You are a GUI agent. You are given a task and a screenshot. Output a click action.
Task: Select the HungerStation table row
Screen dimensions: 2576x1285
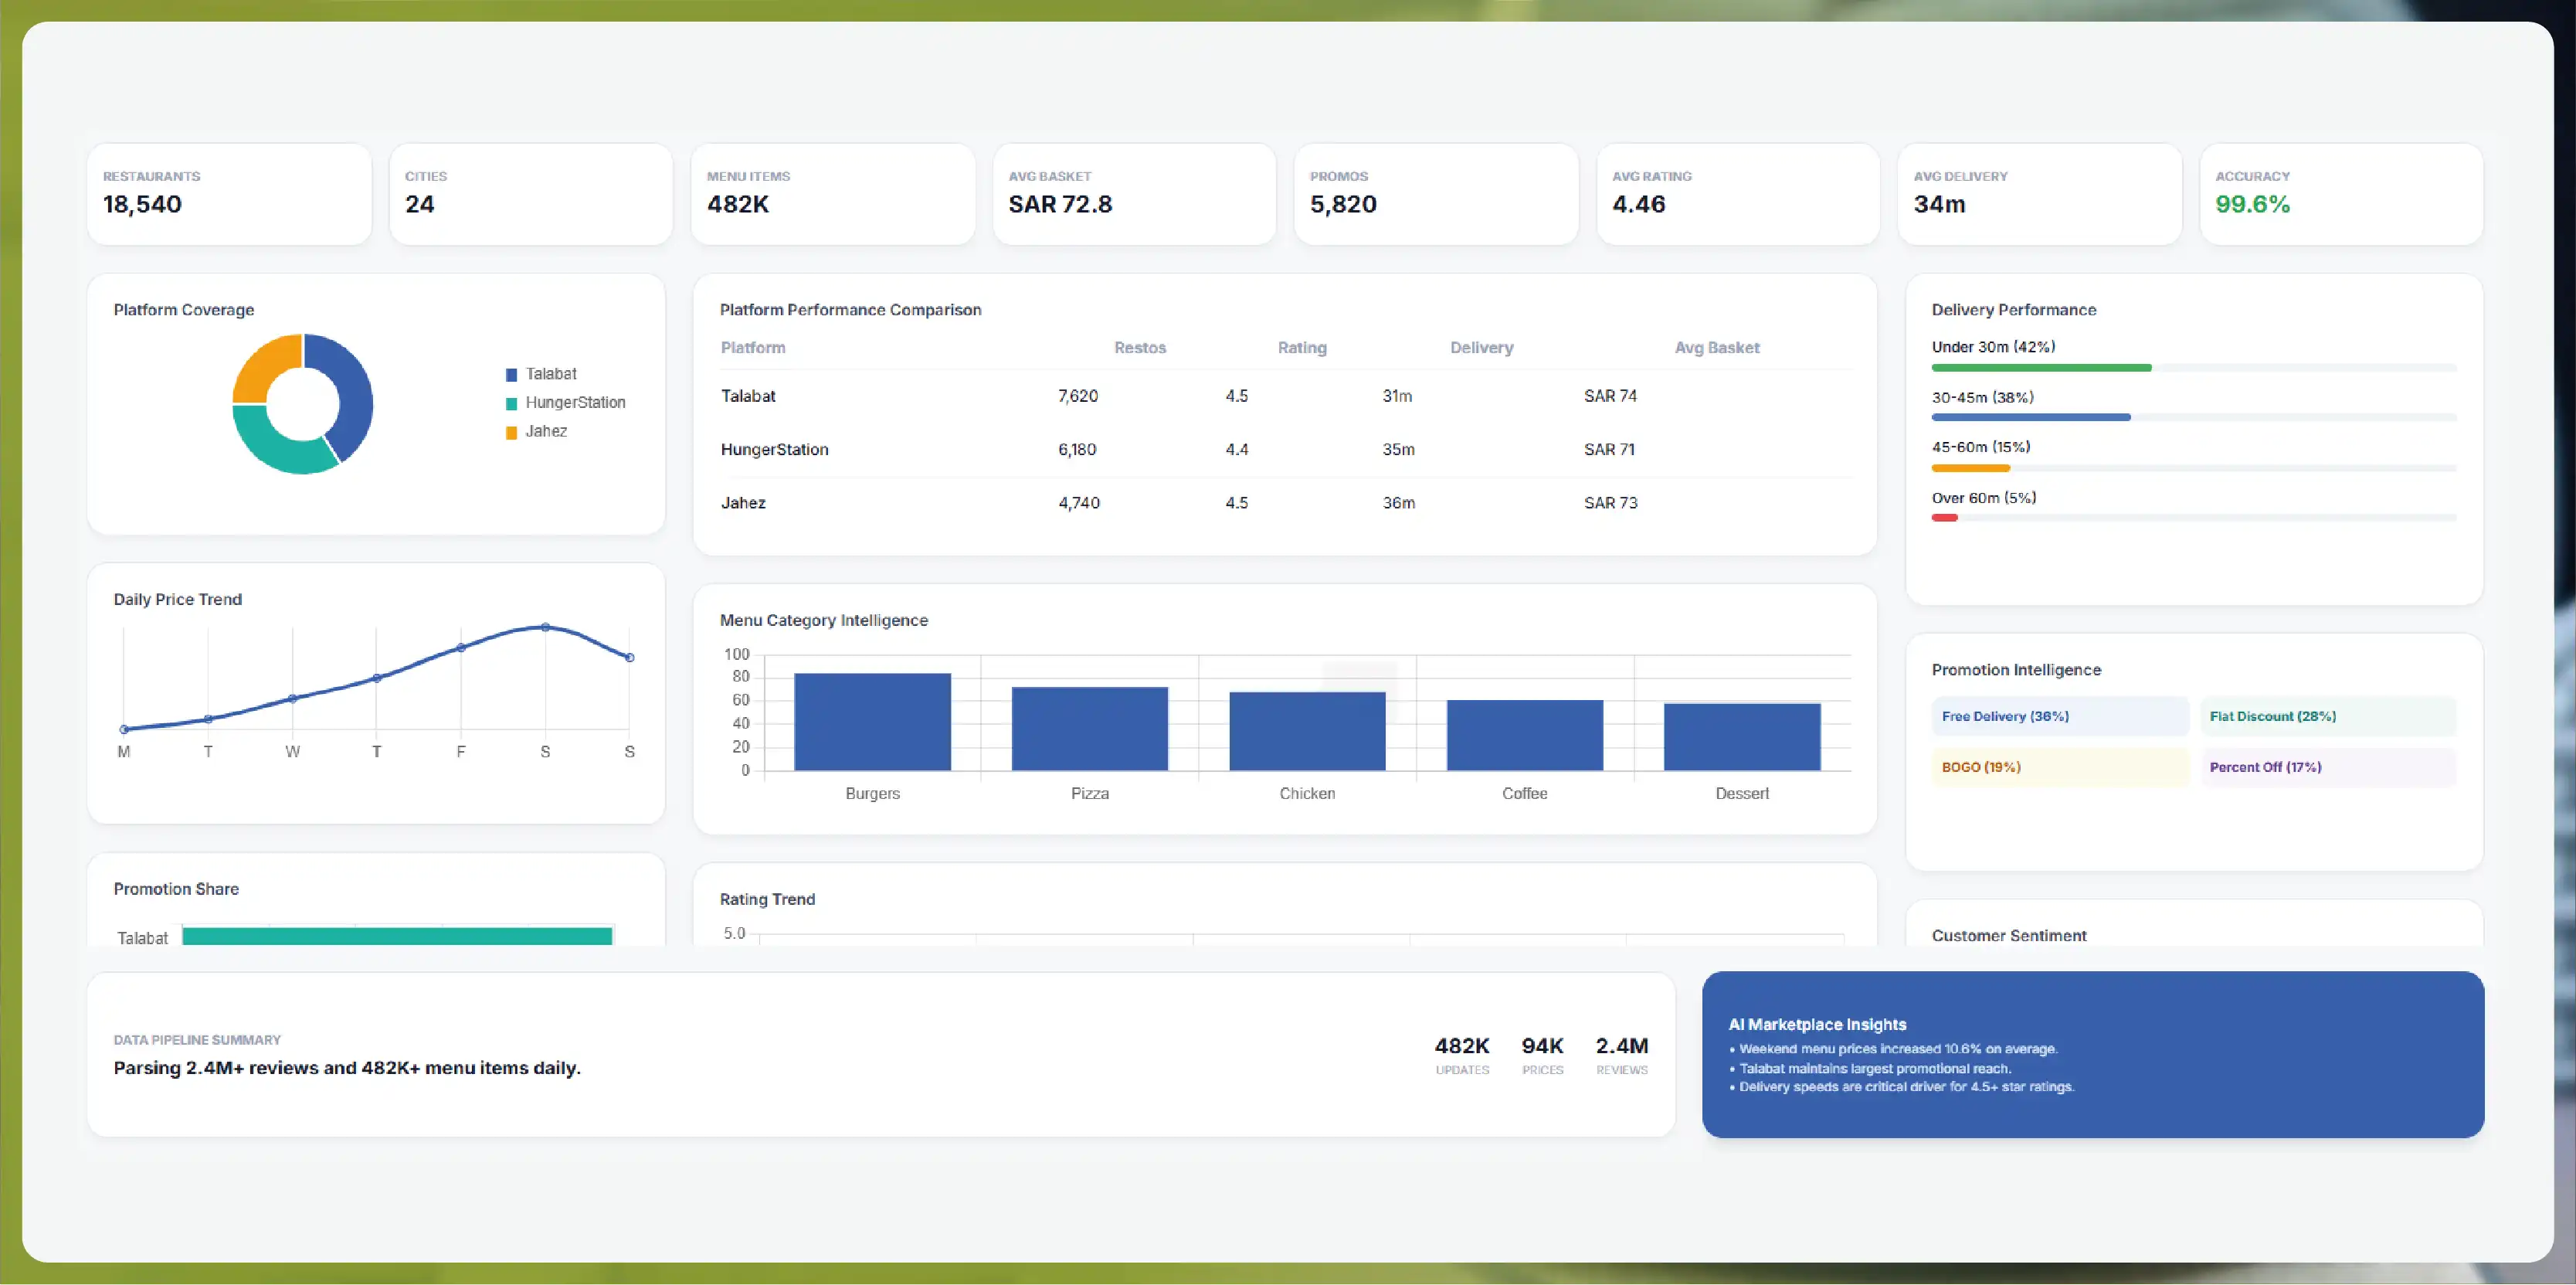[1284, 450]
